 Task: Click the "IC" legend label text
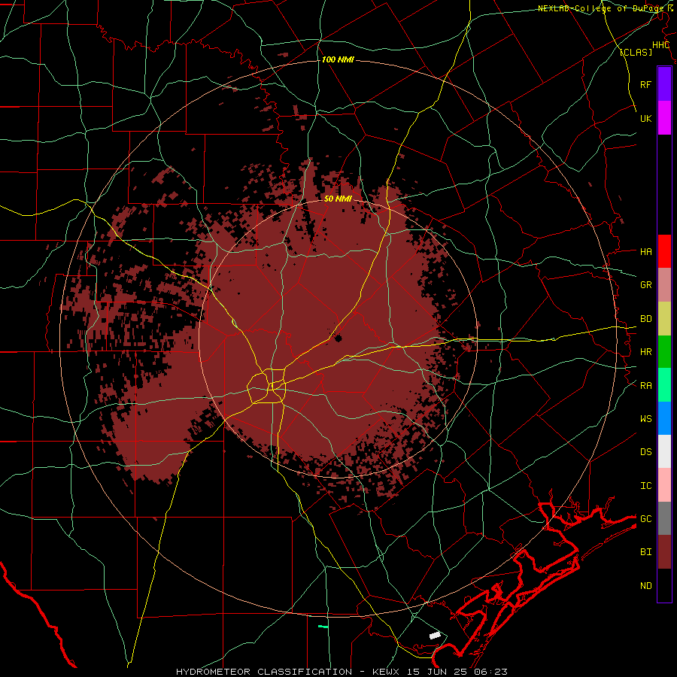pyautogui.click(x=645, y=486)
